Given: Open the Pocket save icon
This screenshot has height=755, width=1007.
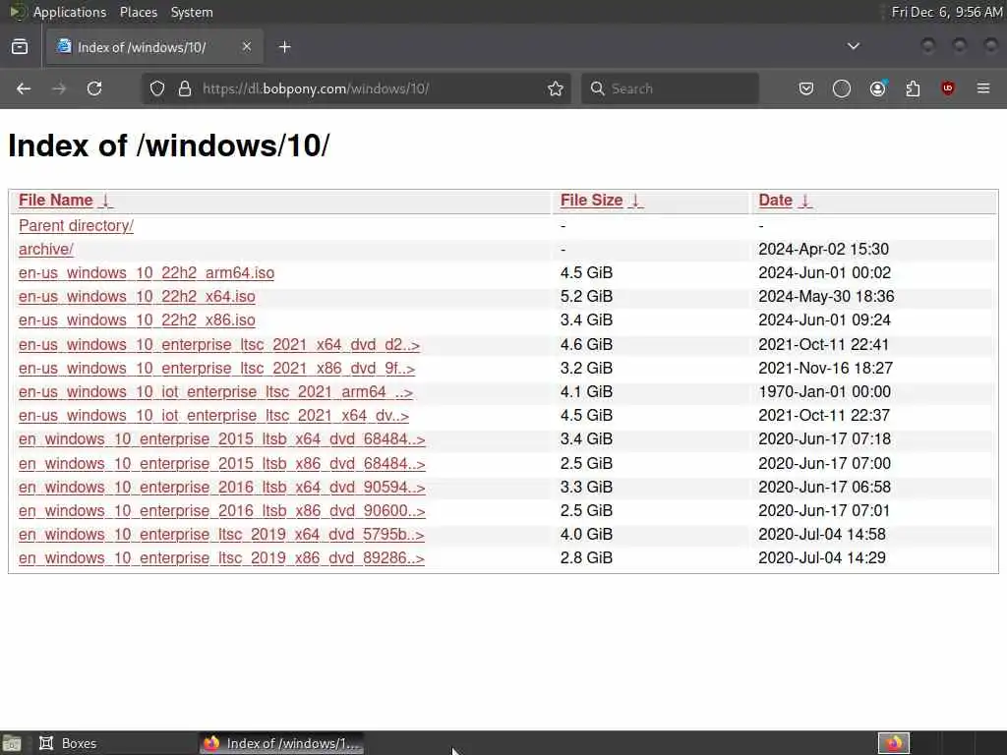Looking at the screenshot, I should click(806, 88).
